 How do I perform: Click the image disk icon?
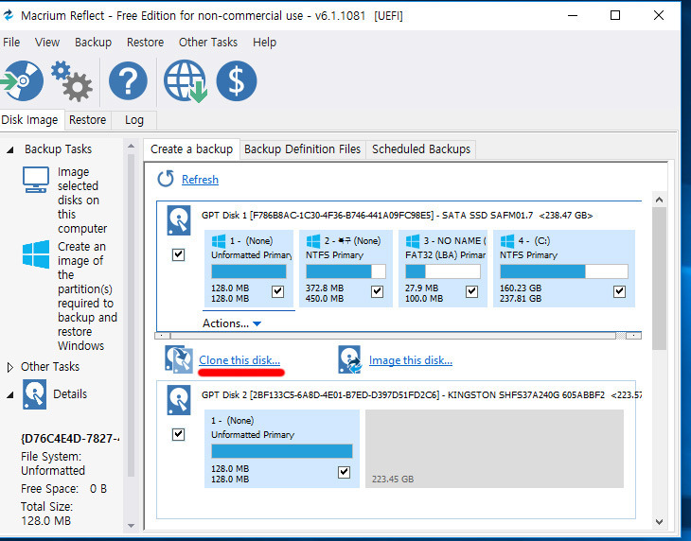pos(349,359)
